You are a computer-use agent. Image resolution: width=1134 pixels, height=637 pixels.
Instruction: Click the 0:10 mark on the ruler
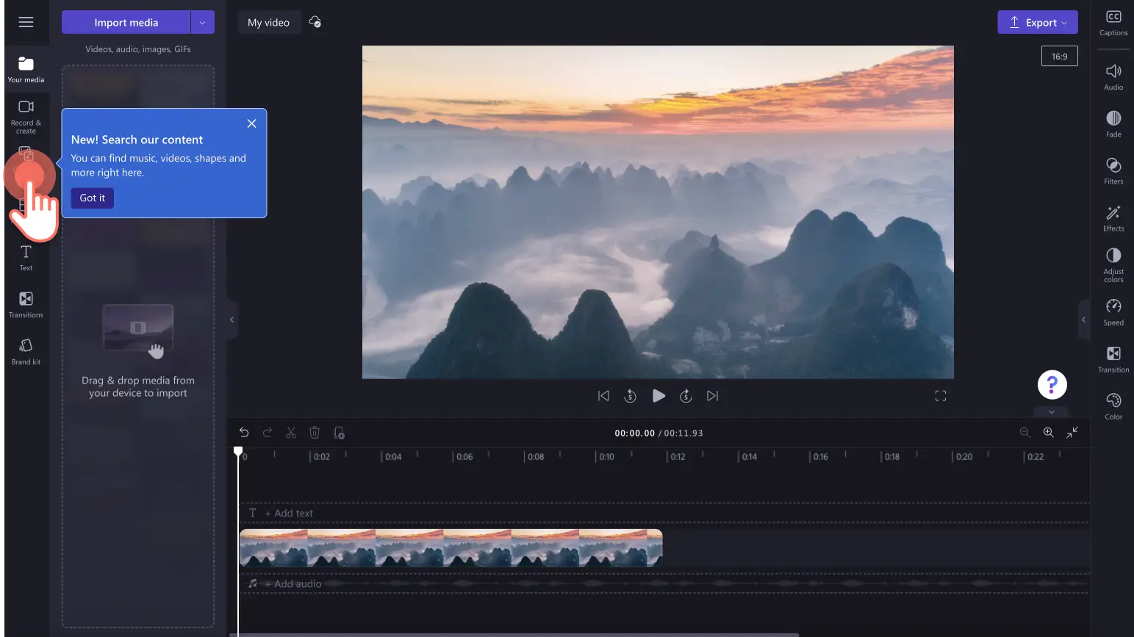click(x=606, y=456)
